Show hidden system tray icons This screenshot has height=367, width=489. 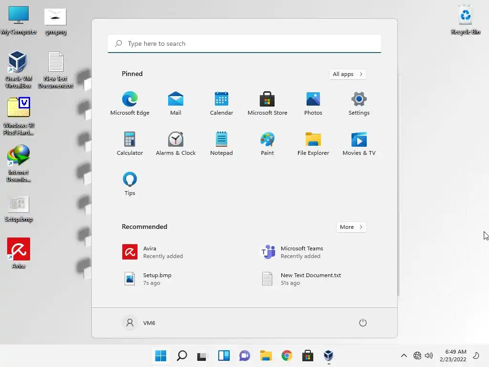[404, 356]
